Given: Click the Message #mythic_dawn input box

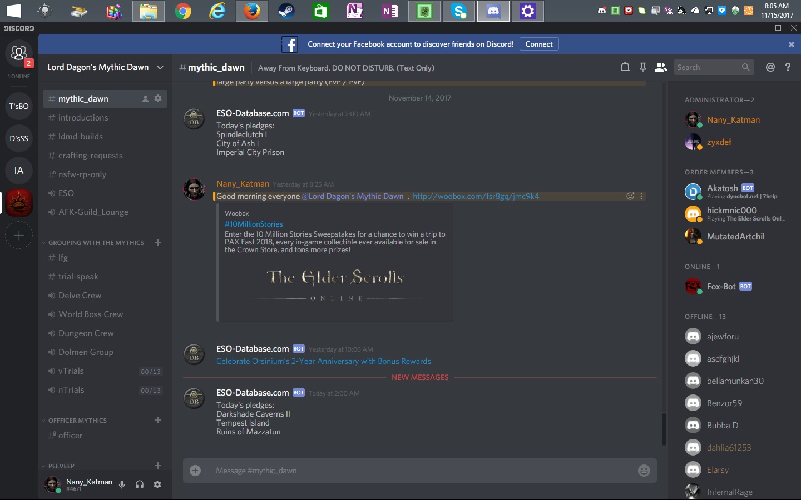Looking at the screenshot, I should [421, 471].
